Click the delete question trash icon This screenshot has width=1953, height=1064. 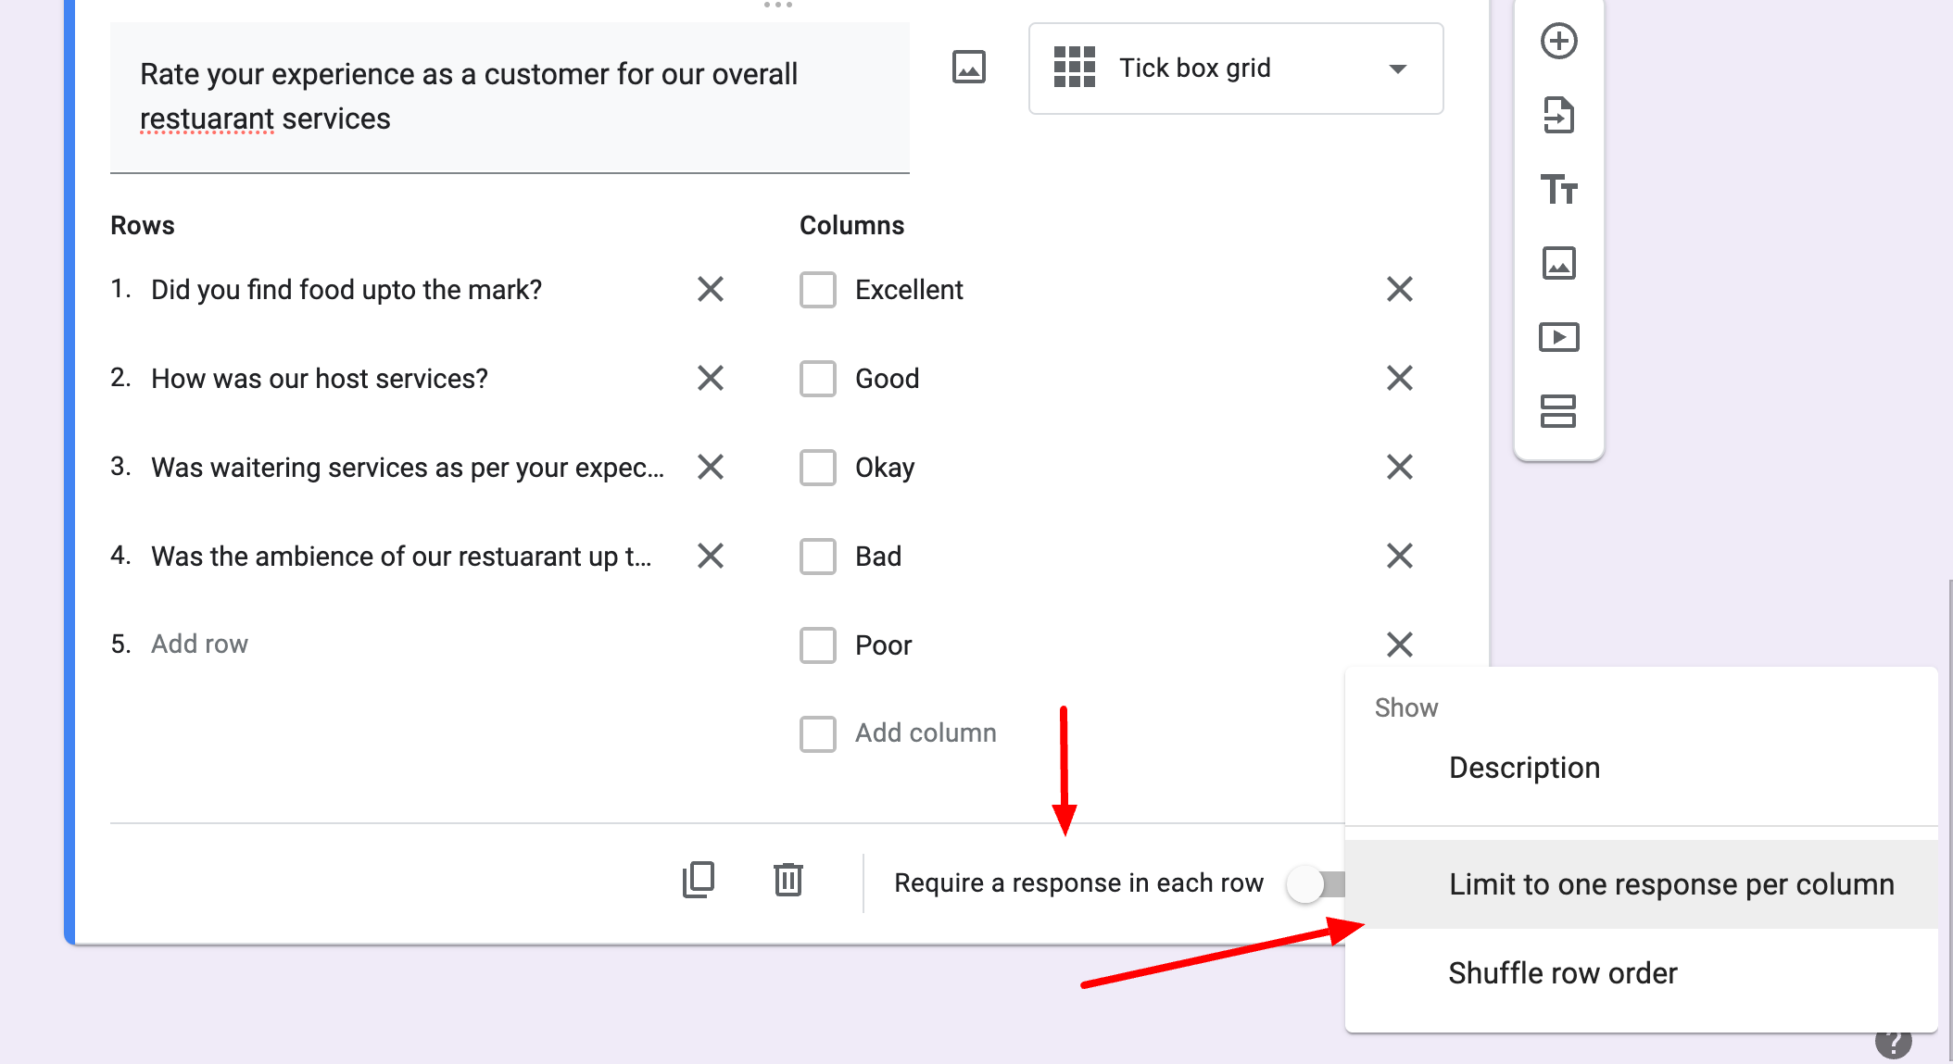click(x=787, y=881)
